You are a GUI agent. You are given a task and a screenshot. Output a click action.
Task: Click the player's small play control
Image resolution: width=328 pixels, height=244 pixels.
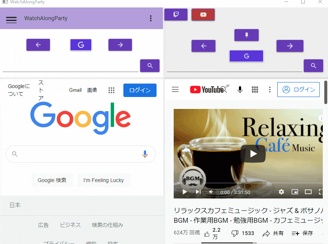pyautogui.click(x=184, y=192)
